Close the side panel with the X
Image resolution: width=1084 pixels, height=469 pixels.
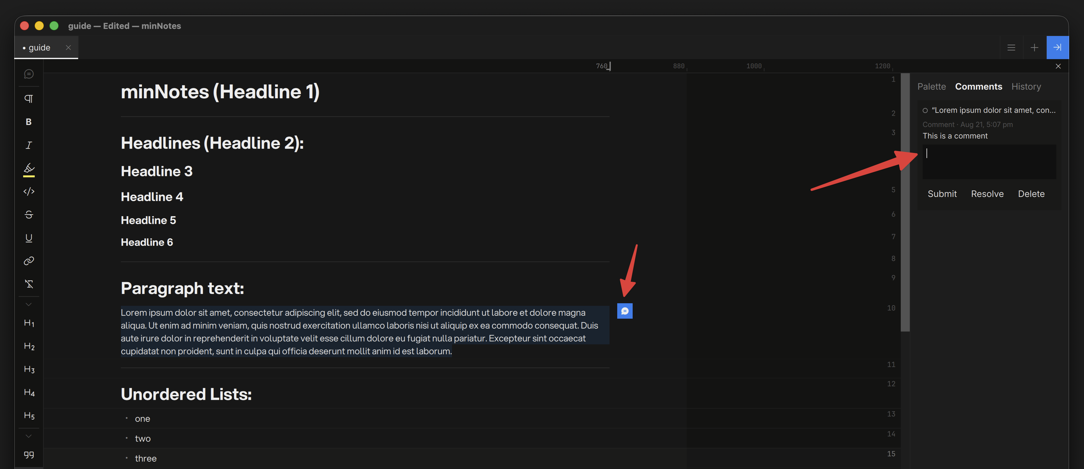(x=1058, y=66)
